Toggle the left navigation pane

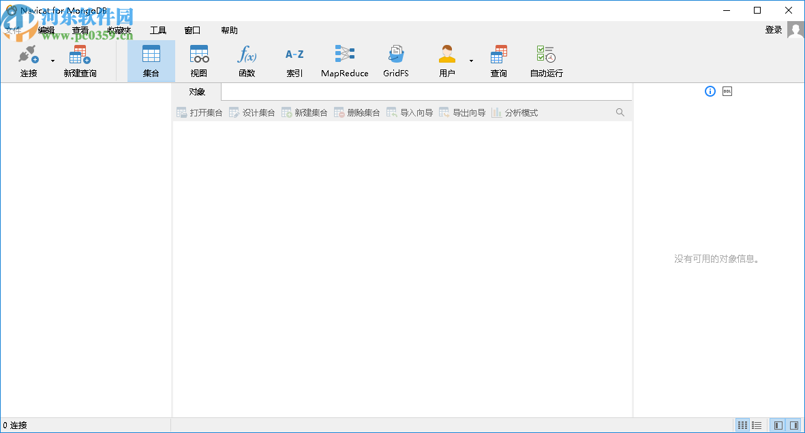[778, 426]
